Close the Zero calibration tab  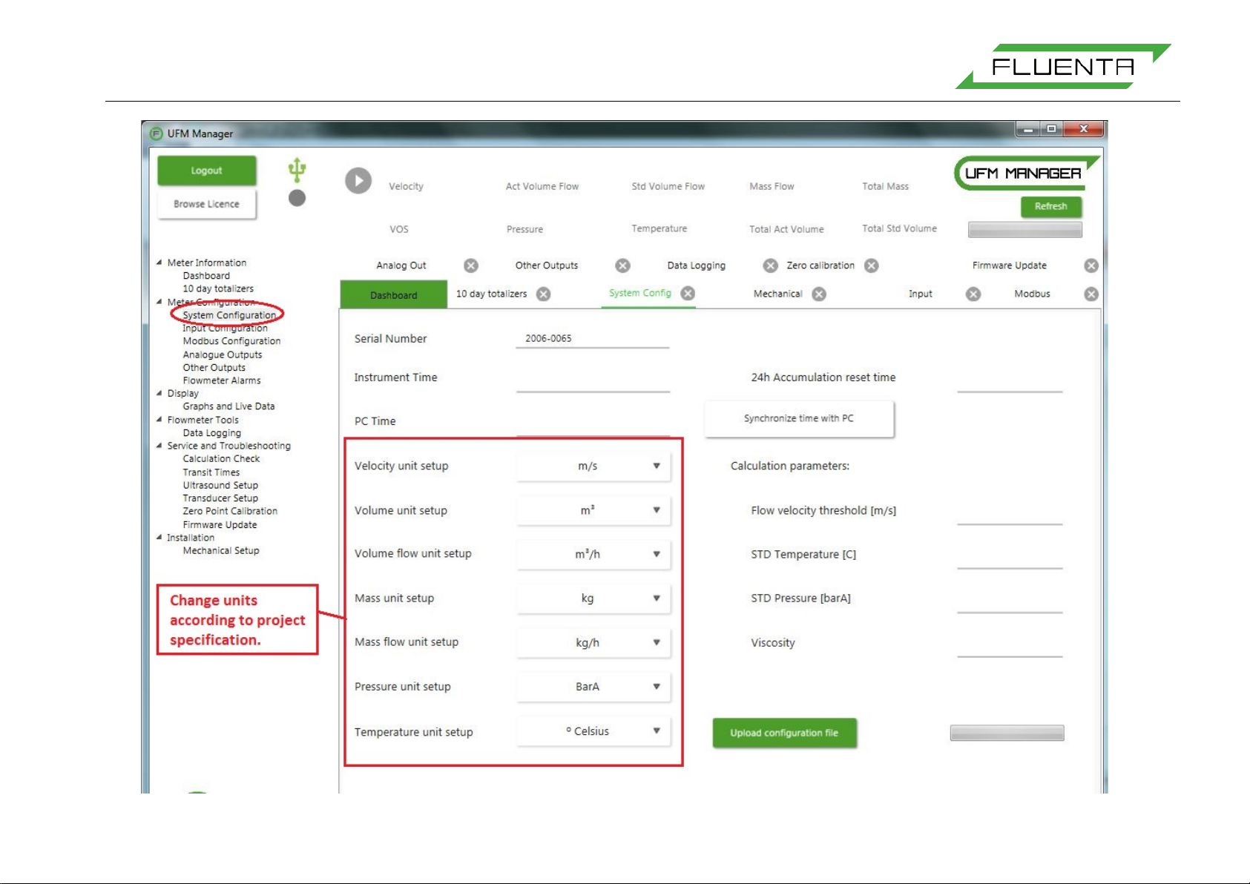tap(872, 265)
